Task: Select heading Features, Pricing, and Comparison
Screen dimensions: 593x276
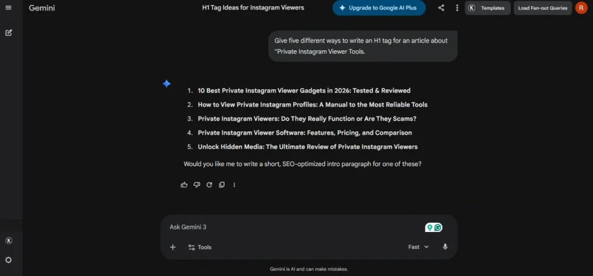Action: pos(305,133)
